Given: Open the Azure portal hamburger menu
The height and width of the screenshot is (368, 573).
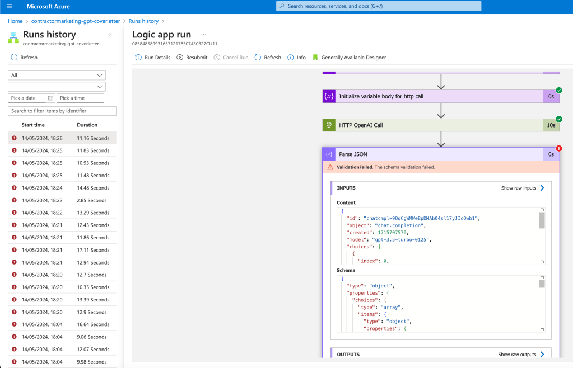Looking at the screenshot, I should point(10,6).
